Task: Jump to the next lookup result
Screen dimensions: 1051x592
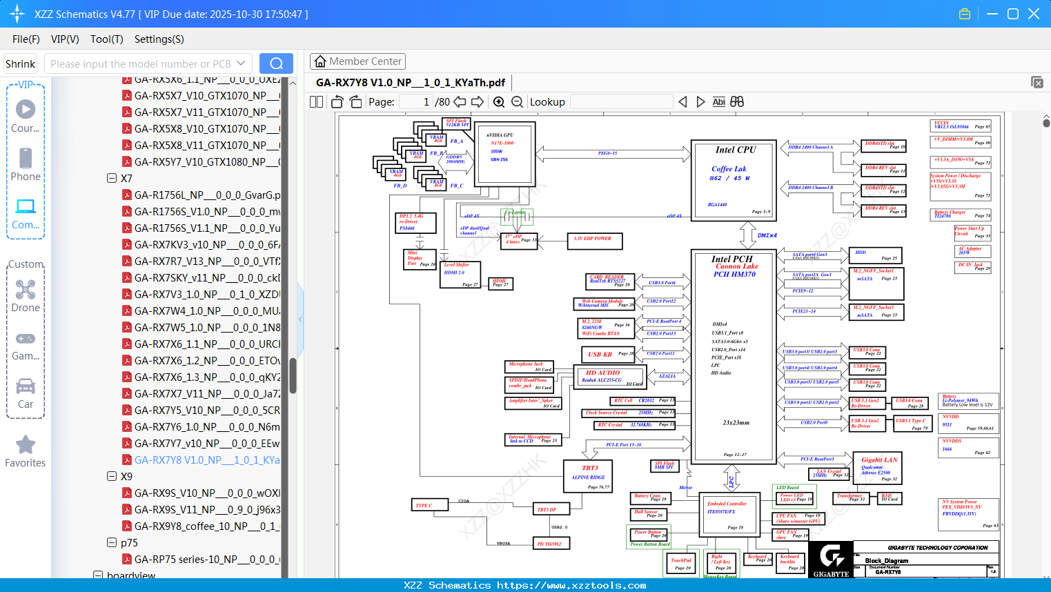Action: [700, 101]
